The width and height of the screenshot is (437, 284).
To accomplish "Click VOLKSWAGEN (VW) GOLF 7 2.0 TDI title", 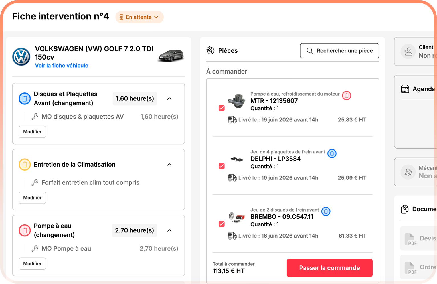I will coord(94,53).
